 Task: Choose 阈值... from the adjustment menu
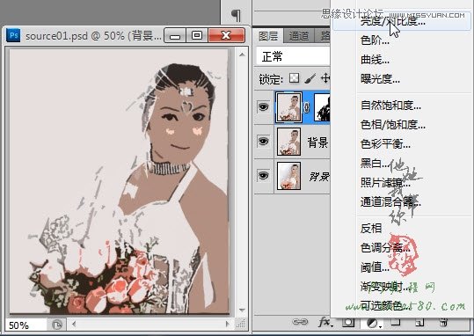(x=375, y=267)
